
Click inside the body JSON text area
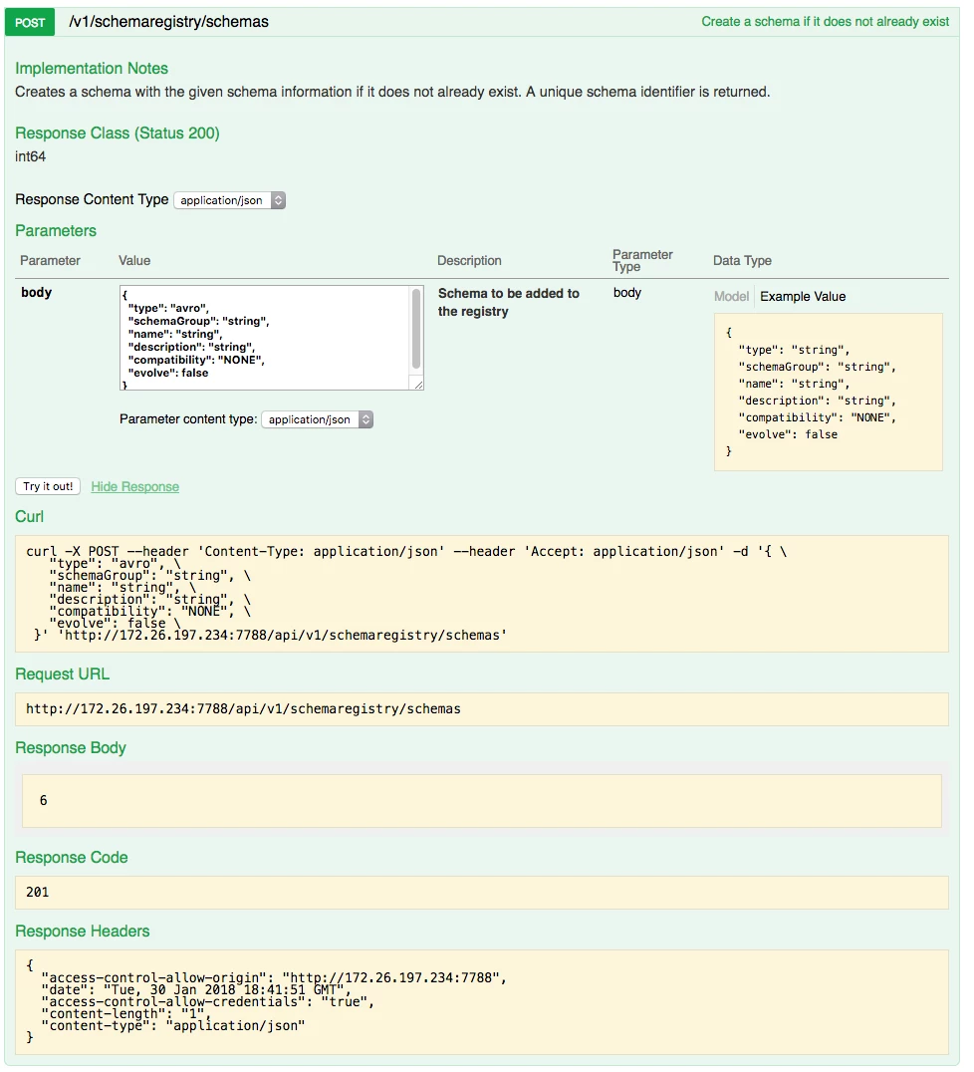coord(265,338)
